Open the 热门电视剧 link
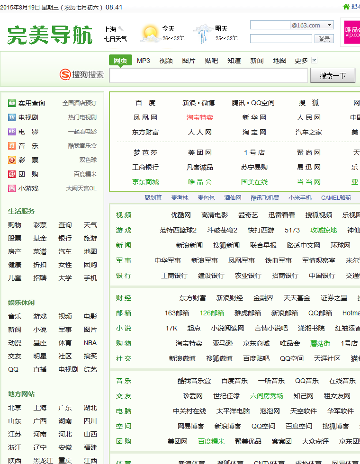The image size is (360, 464). 82,117
